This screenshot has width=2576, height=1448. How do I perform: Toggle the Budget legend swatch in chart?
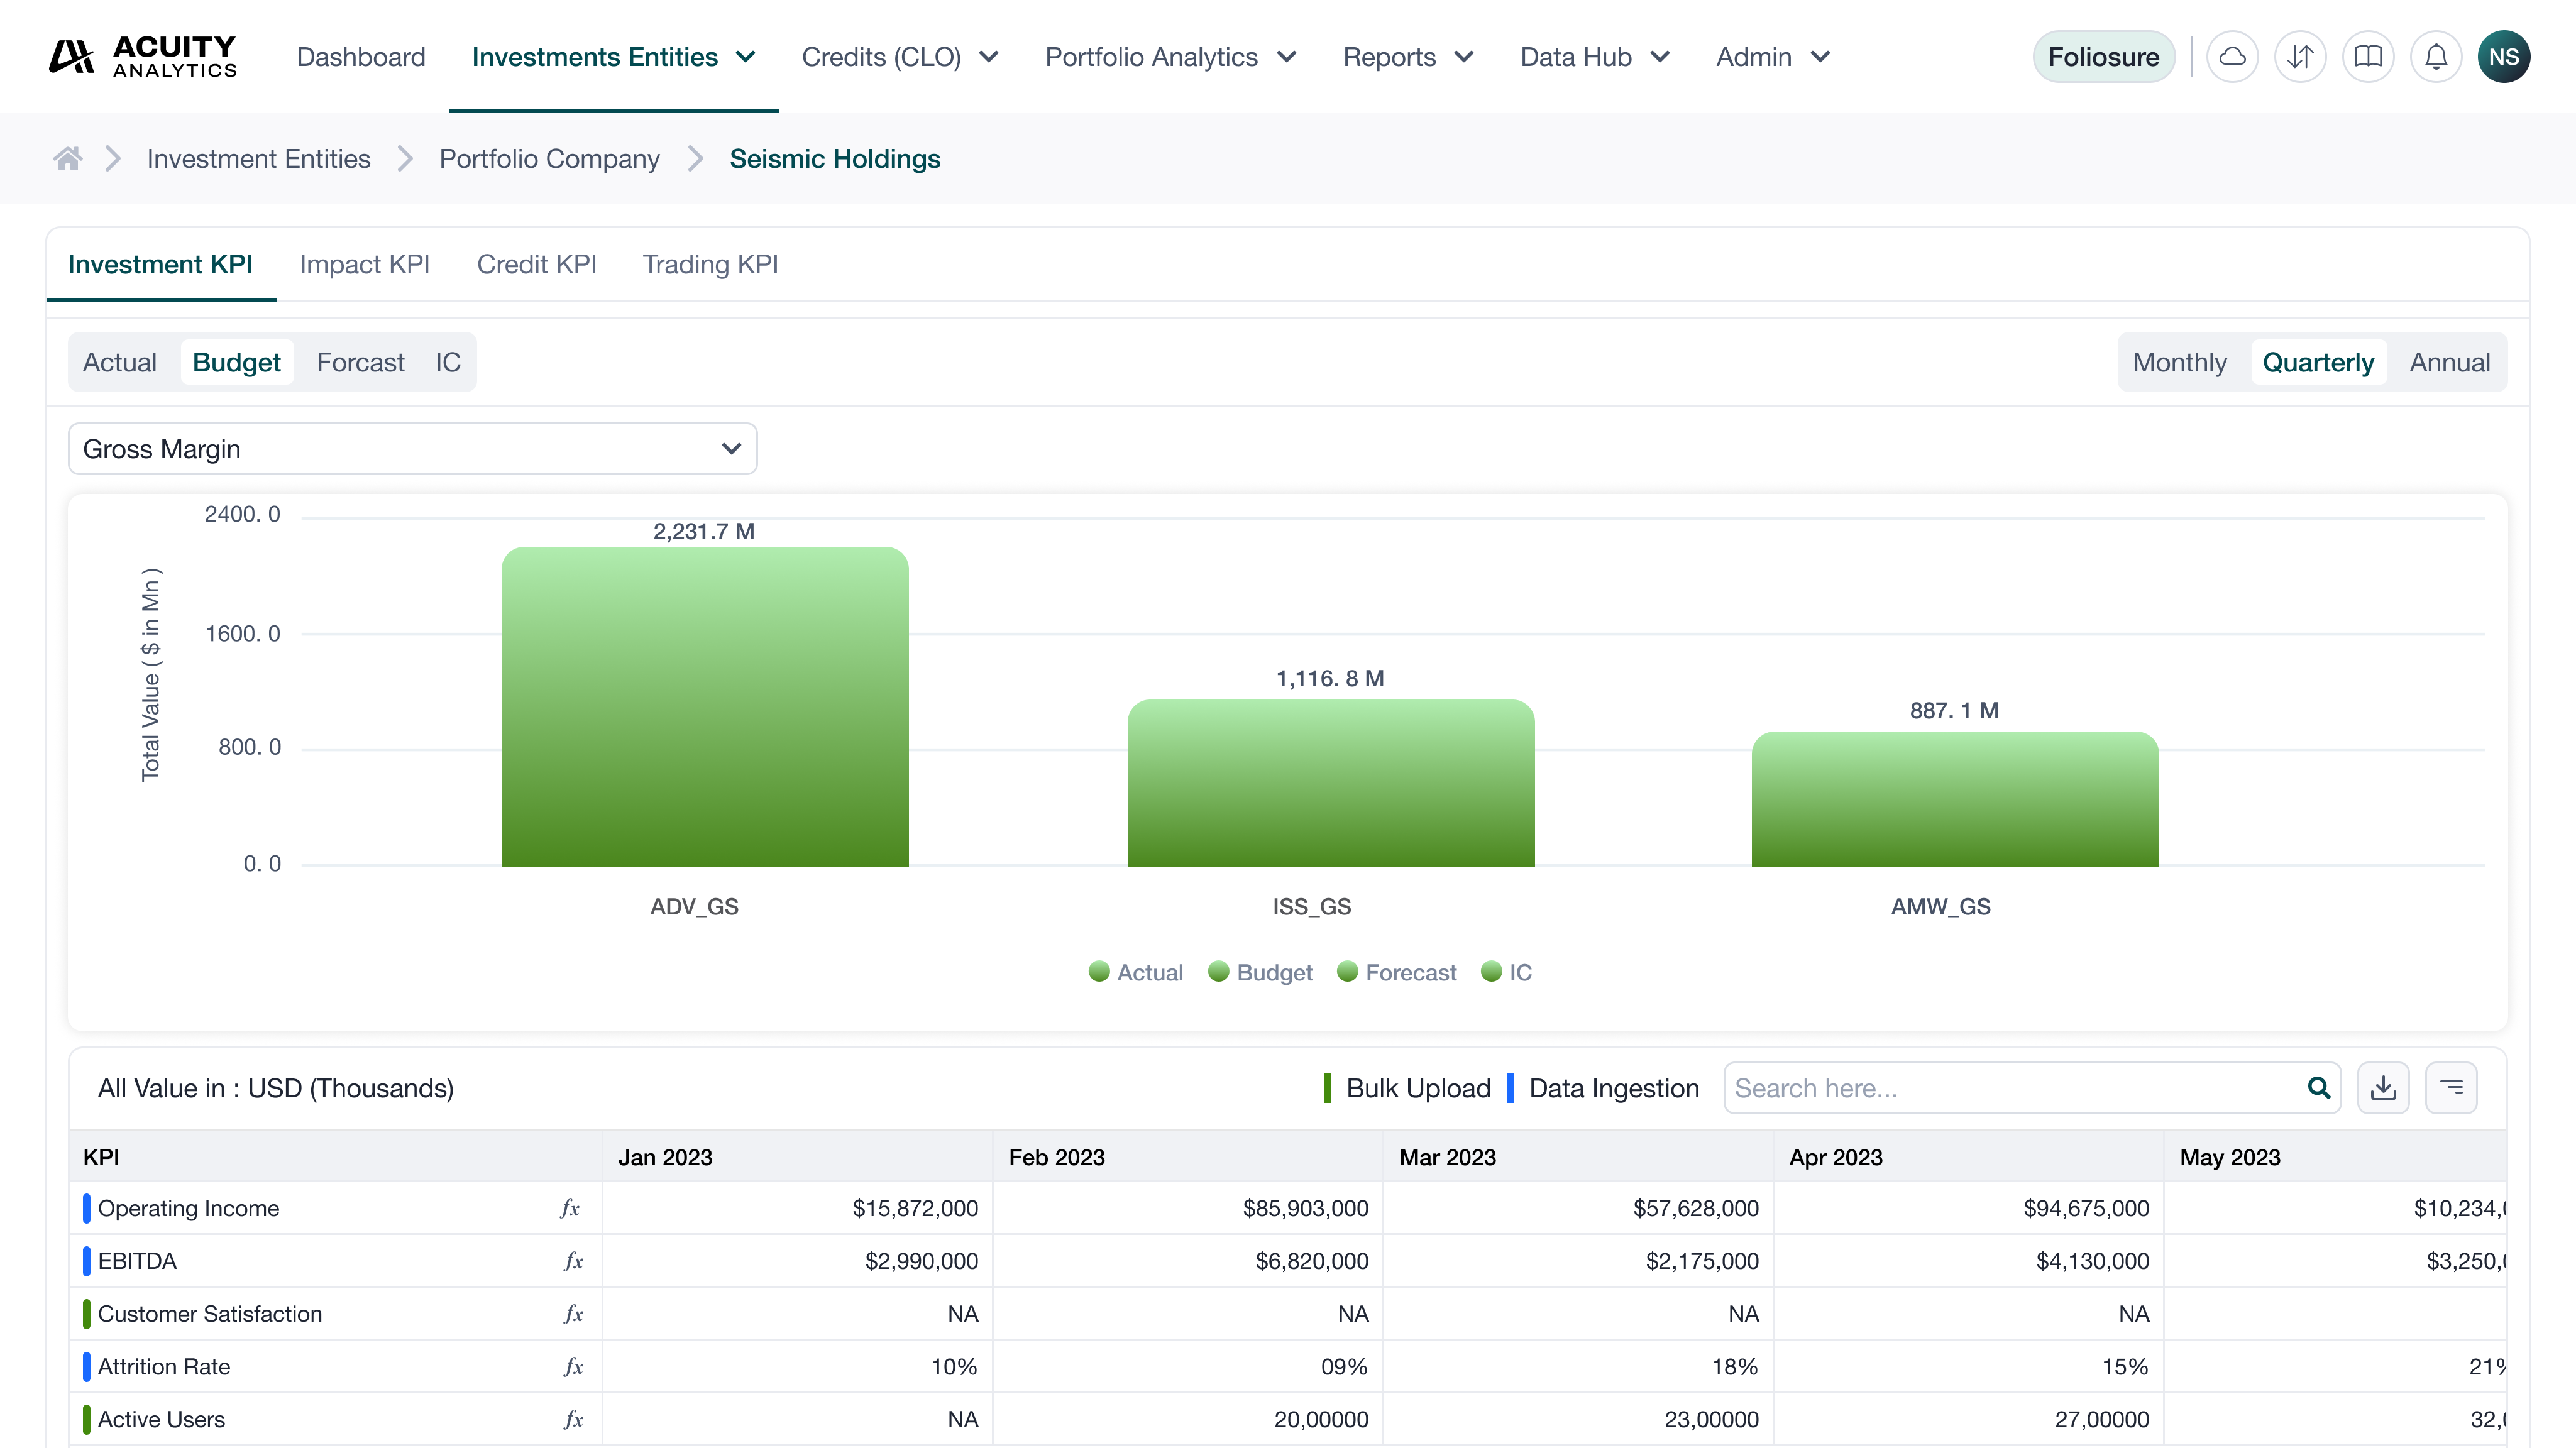tap(1218, 972)
